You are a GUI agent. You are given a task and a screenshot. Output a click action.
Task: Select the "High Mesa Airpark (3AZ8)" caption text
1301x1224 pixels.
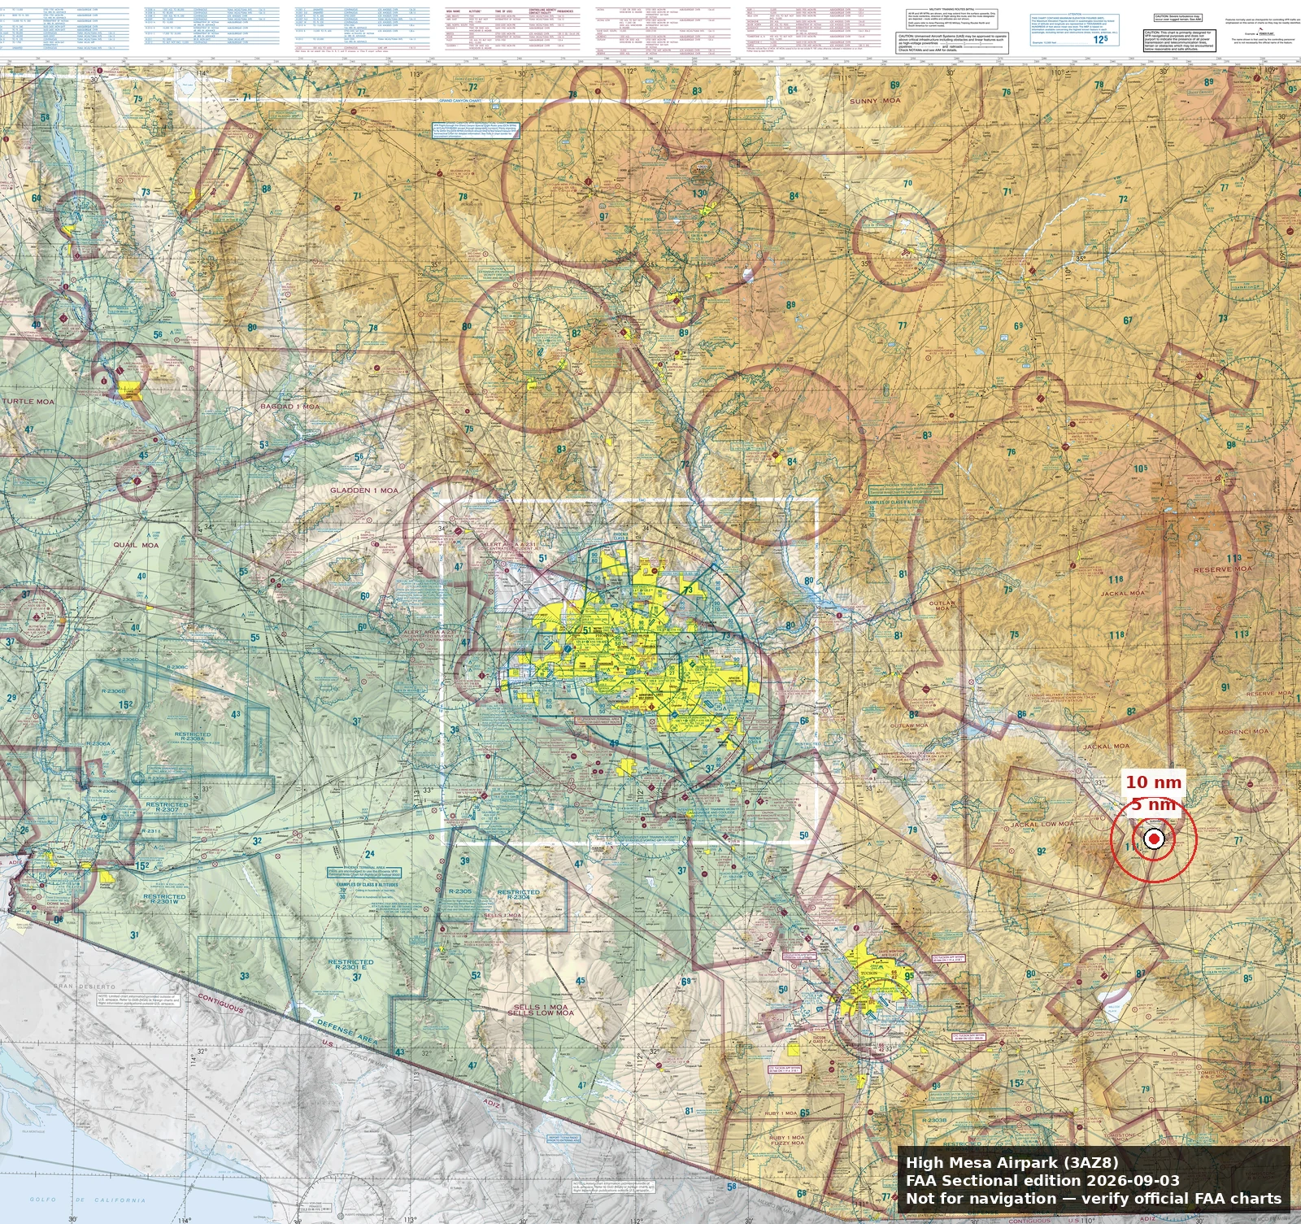(1012, 1162)
